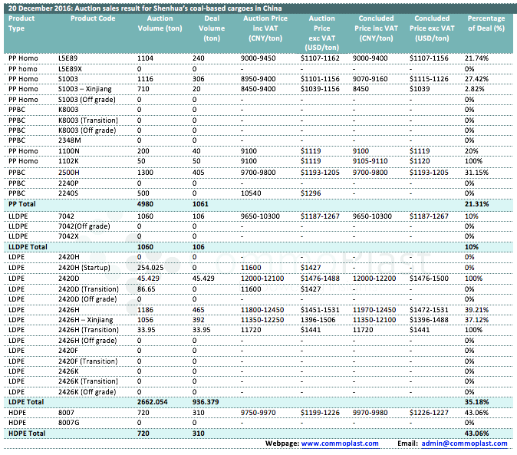The image size is (517, 455).
Task: Select the LLDPE Total row label
Action: click(29, 246)
